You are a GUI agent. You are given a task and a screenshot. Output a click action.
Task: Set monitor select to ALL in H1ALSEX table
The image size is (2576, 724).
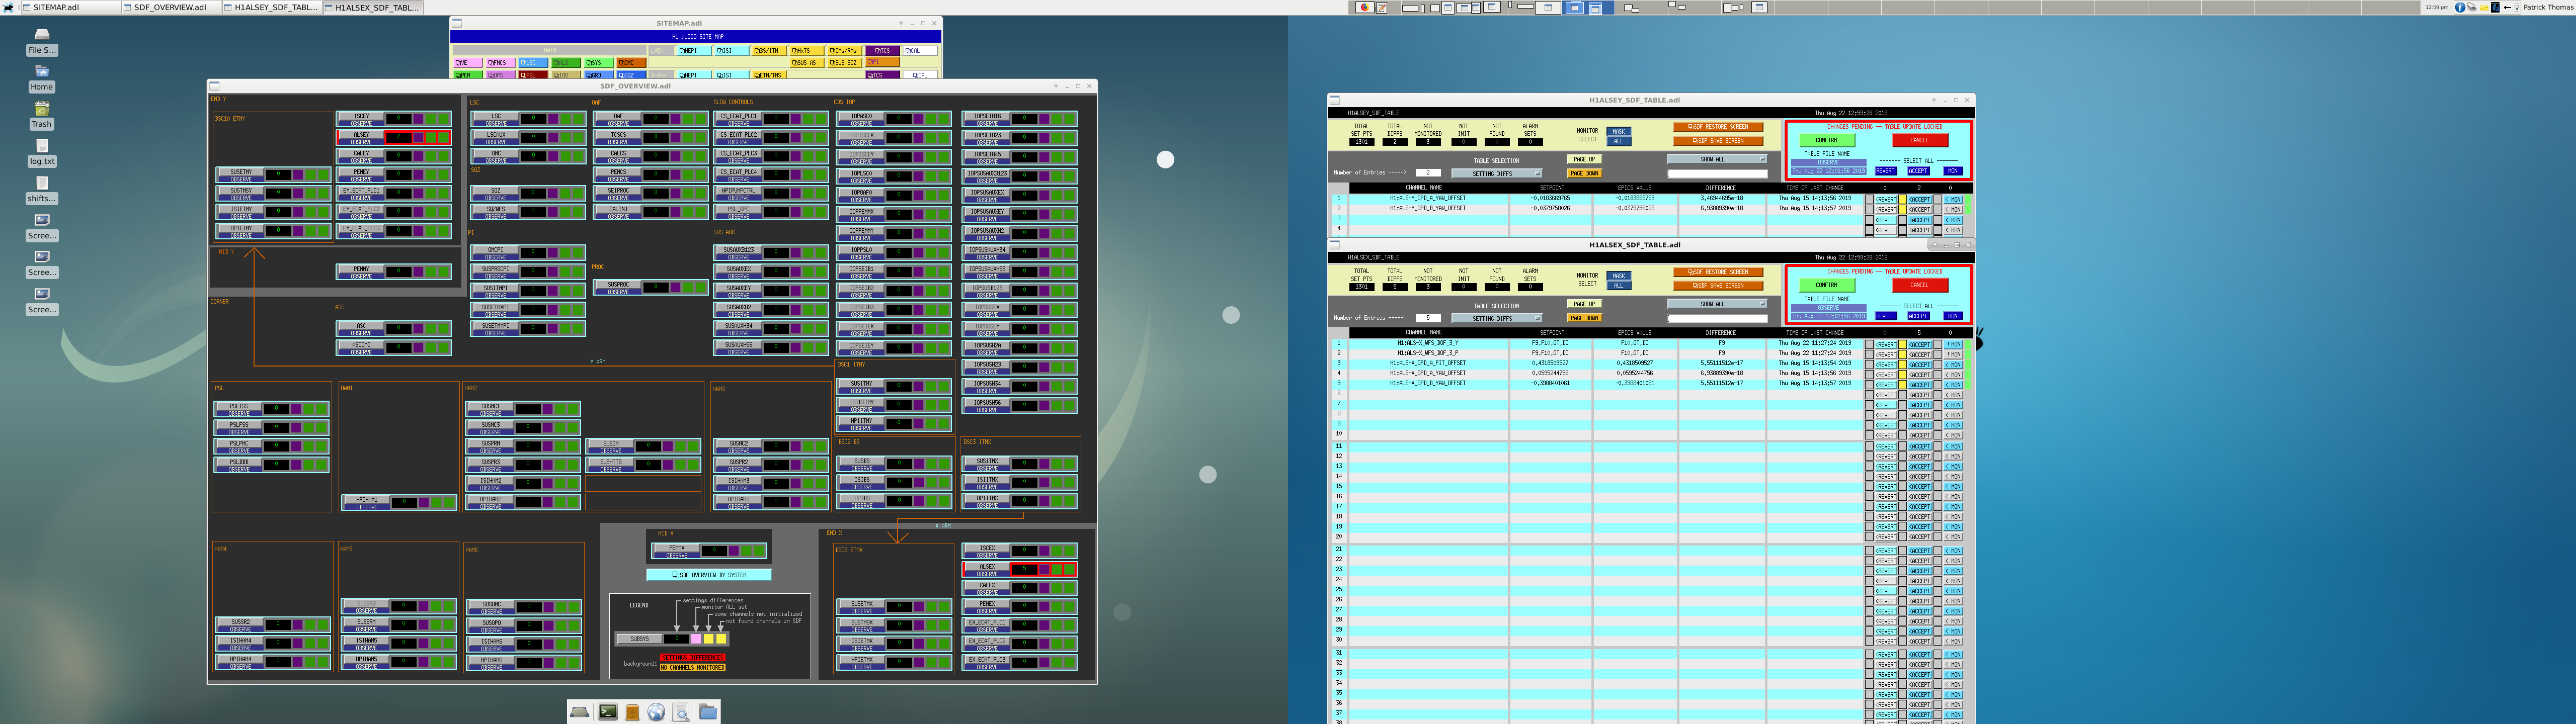pyautogui.click(x=1618, y=286)
